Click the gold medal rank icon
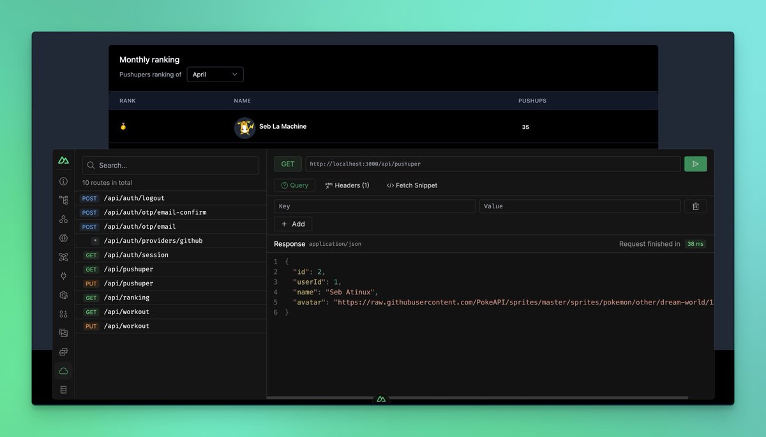 click(123, 126)
